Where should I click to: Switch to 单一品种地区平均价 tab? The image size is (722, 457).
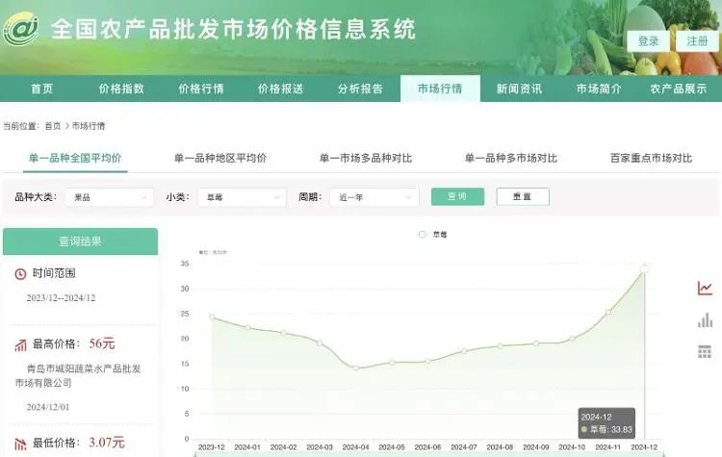220,159
